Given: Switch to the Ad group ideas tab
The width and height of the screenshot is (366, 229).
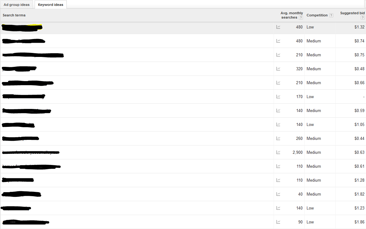Looking at the screenshot, I should tap(17, 5).
